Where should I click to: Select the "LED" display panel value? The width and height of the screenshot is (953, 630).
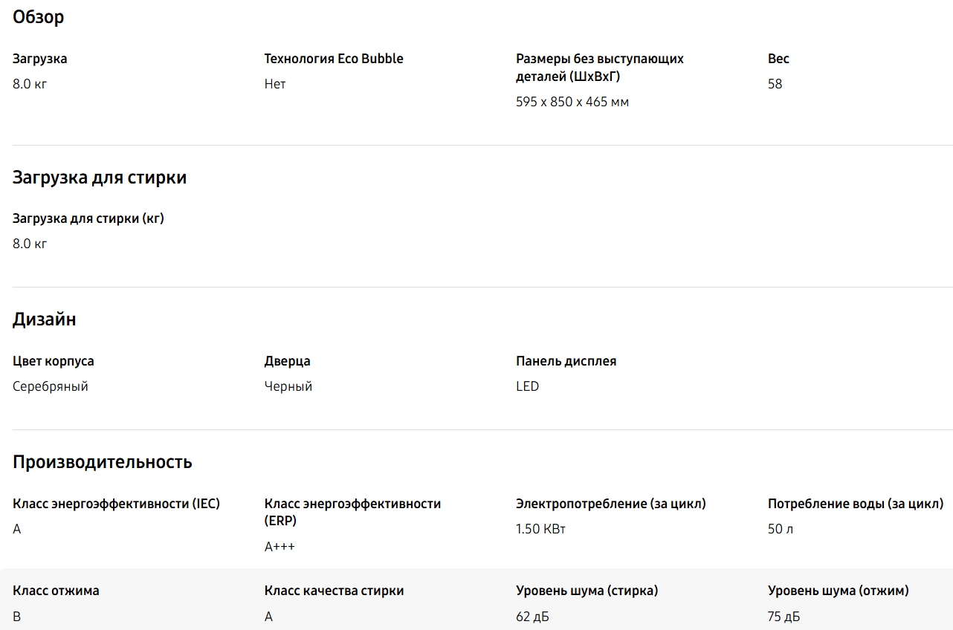pyautogui.click(x=527, y=386)
